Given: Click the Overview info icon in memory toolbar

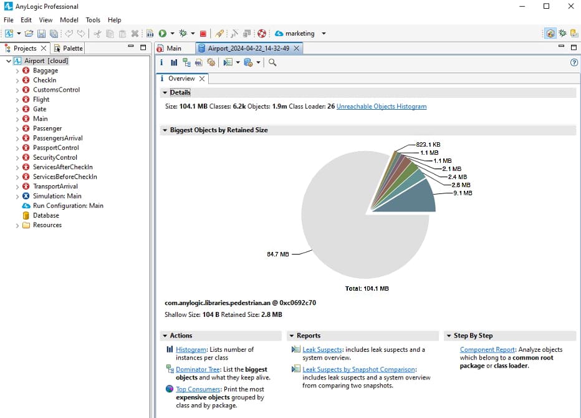Looking at the screenshot, I should (x=161, y=62).
